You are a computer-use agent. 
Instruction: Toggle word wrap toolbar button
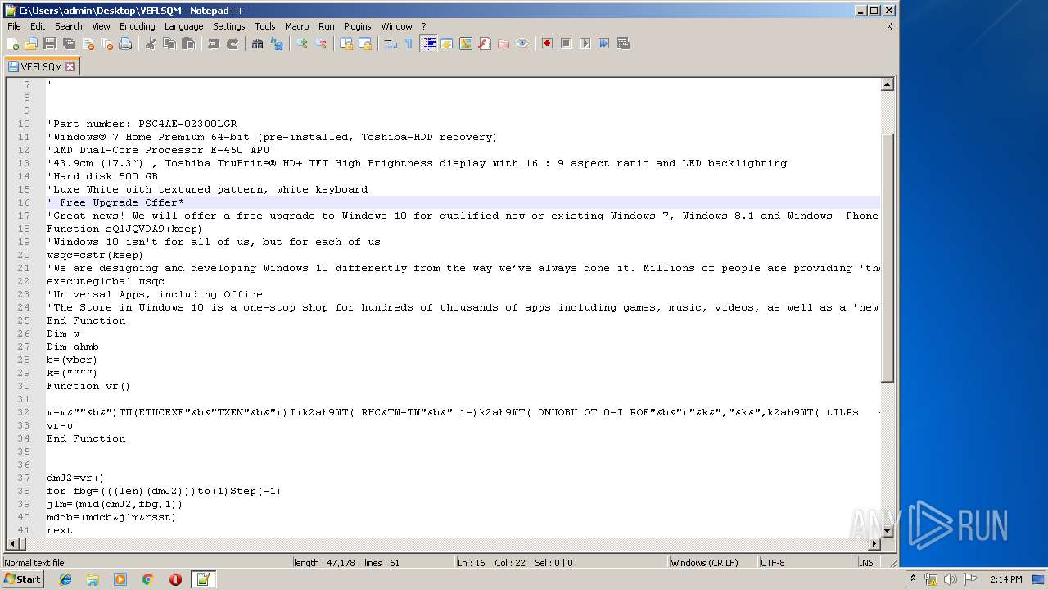391,43
